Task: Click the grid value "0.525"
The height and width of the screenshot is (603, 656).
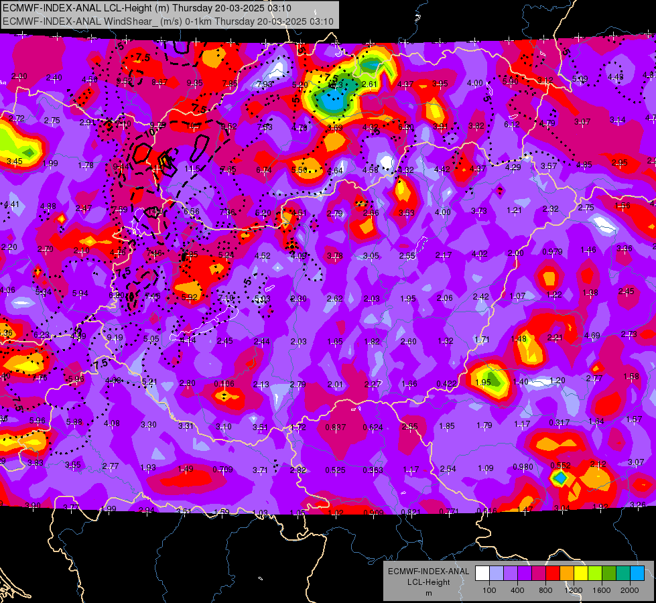Action: (x=336, y=470)
